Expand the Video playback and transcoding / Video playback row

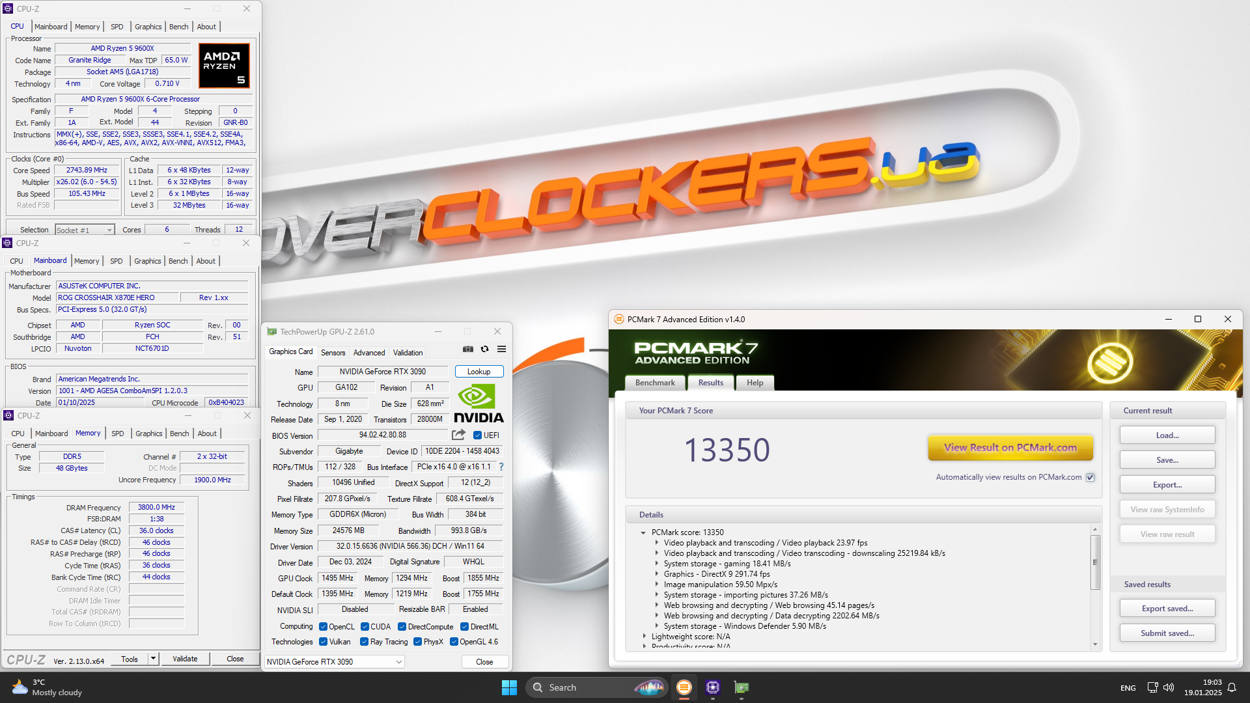[656, 543]
